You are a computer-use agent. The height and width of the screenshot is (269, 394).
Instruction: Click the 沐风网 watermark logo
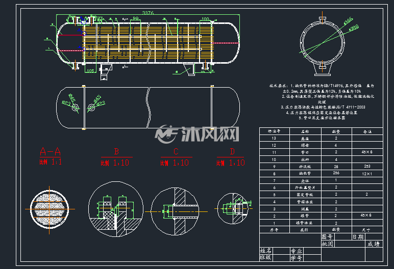[x=197, y=134]
